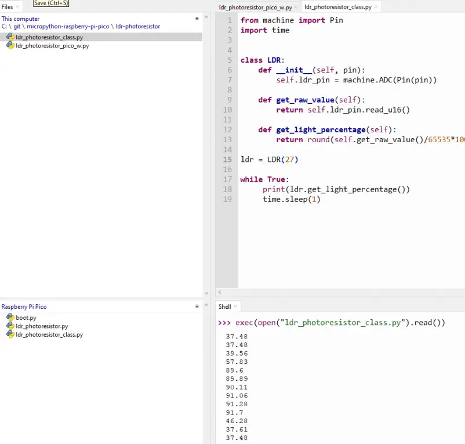The height and width of the screenshot is (444, 465).
Task: Close the Shell tab
Action: click(x=235, y=306)
